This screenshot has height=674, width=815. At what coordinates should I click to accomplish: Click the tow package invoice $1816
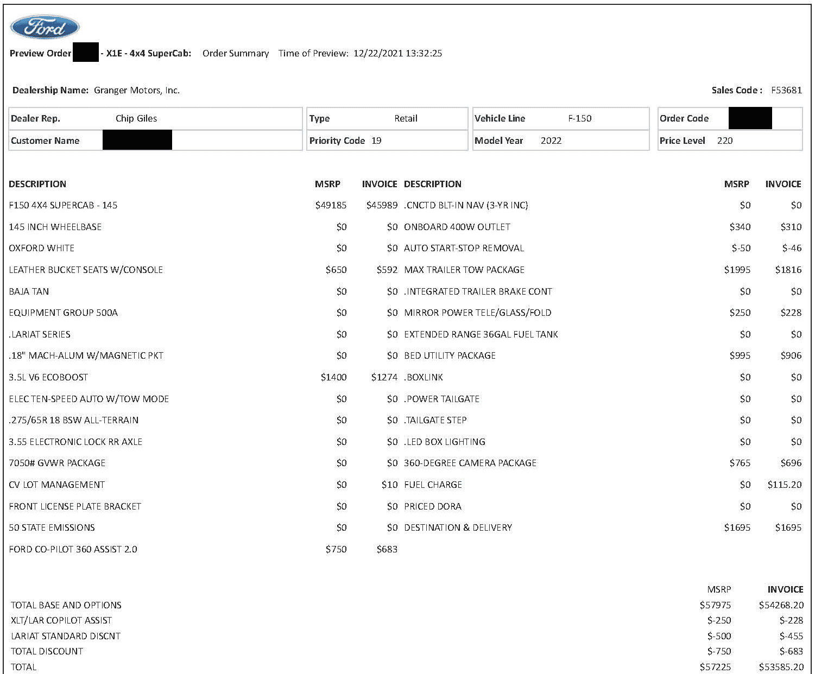(788, 270)
